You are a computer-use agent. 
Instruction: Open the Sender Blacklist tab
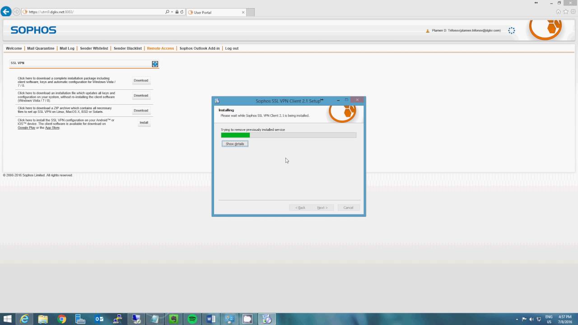point(127,48)
